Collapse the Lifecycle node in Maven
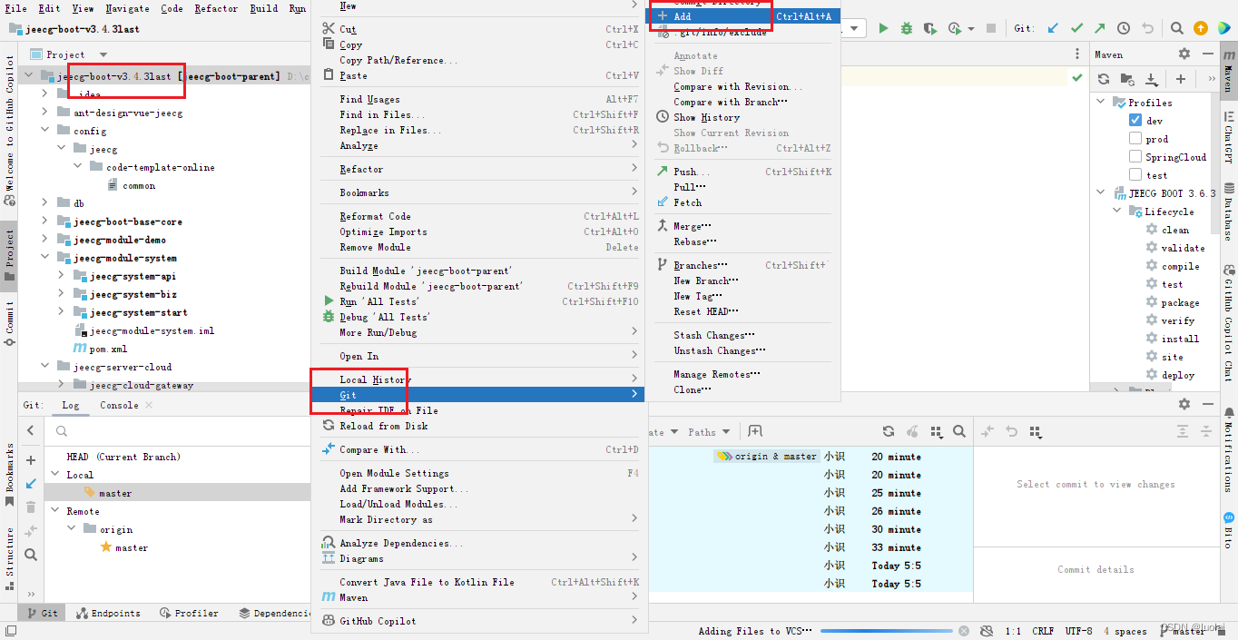Viewport: 1238px width, 640px height. point(1118,211)
